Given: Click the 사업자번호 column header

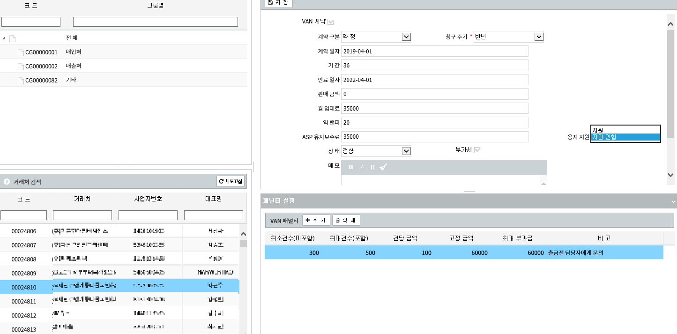Looking at the screenshot, I should pos(148,199).
